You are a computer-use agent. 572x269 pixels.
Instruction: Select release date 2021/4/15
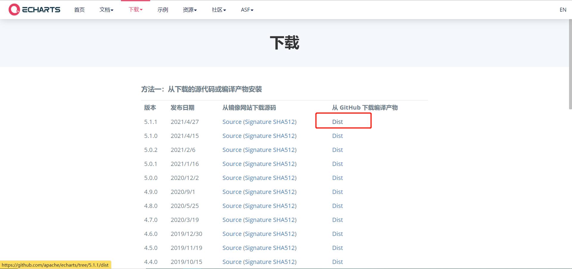(x=185, y=136)
